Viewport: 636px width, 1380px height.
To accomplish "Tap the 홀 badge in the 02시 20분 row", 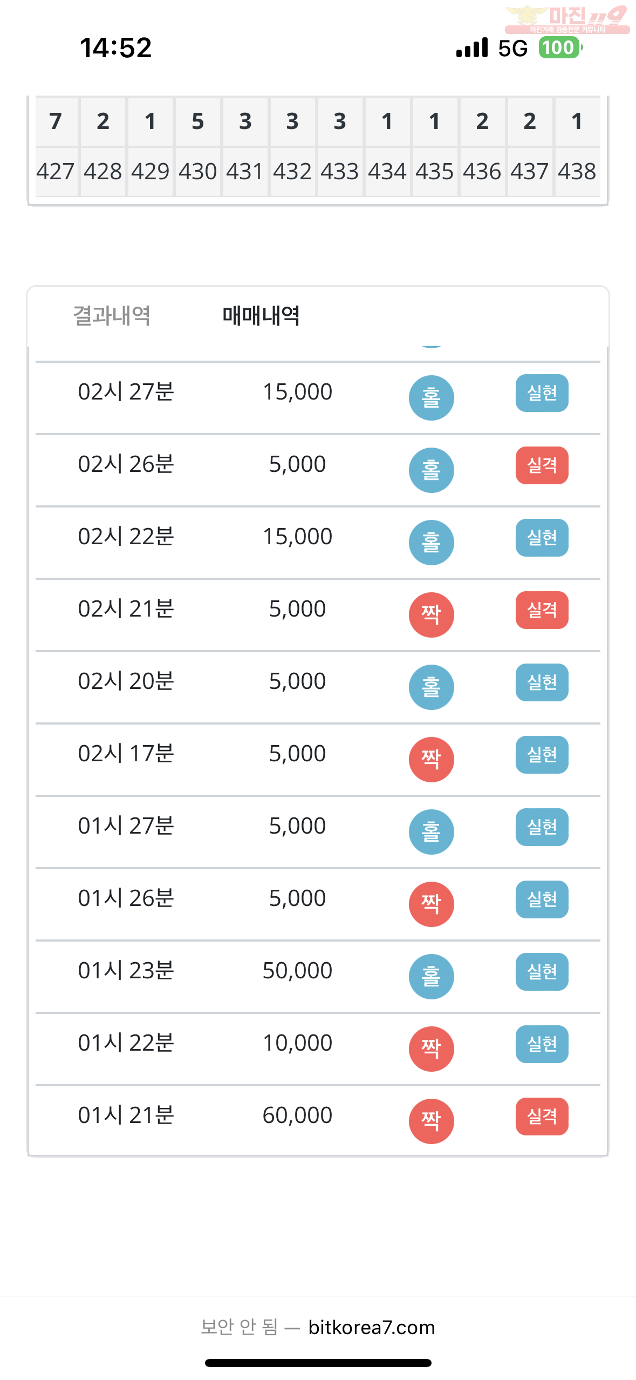I will (431, 687).
